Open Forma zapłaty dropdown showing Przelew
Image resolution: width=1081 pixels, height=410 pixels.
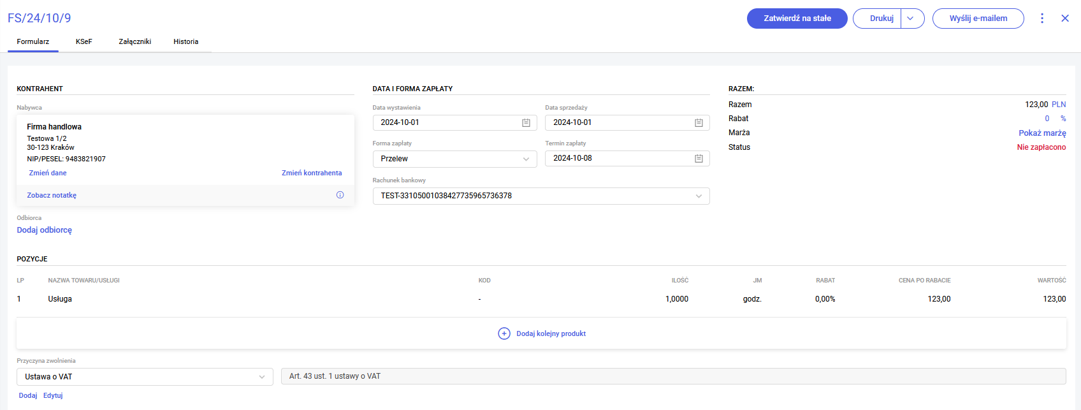(x=454, y=159)
